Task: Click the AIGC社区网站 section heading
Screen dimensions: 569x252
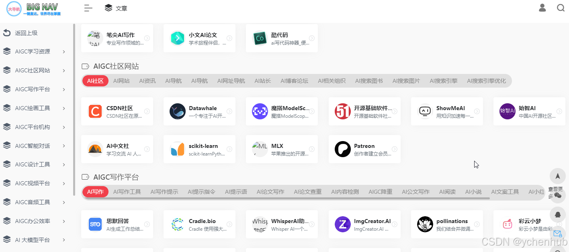Action: (x=116, y=66)
